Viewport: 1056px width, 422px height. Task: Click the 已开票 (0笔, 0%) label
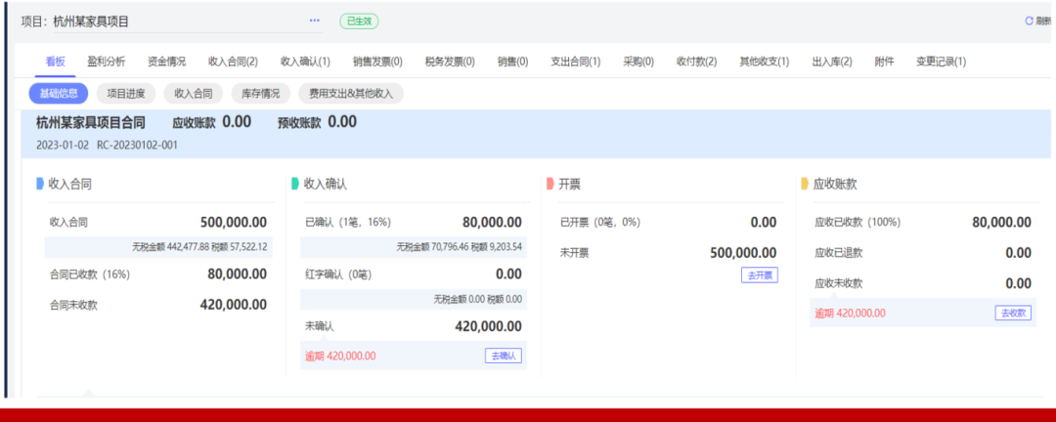600,222
